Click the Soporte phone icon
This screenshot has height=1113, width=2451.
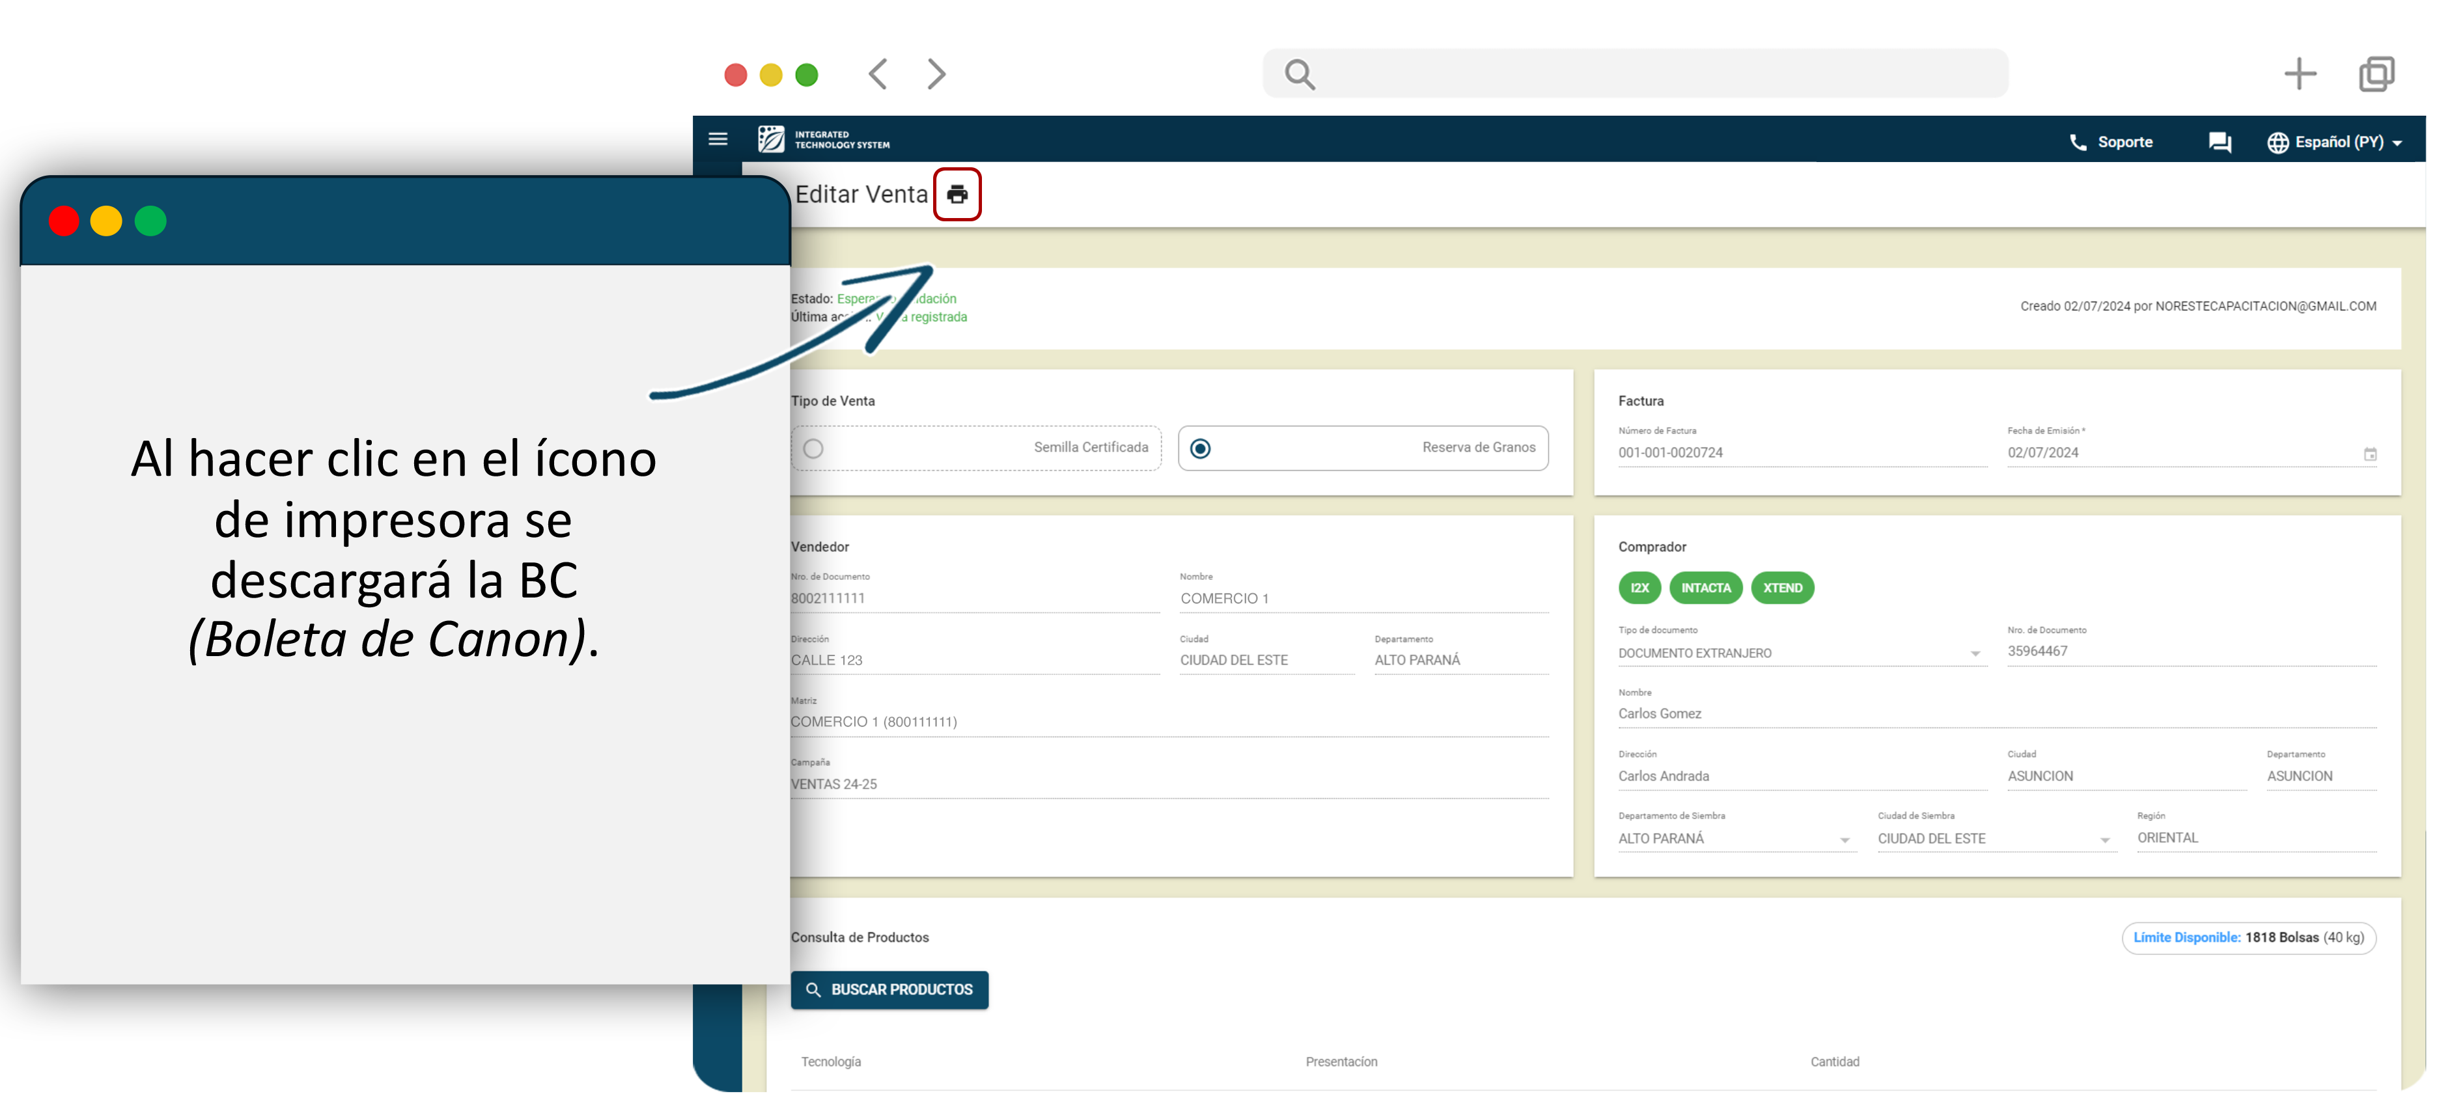pyautogui.click(x=2077, y=142)
